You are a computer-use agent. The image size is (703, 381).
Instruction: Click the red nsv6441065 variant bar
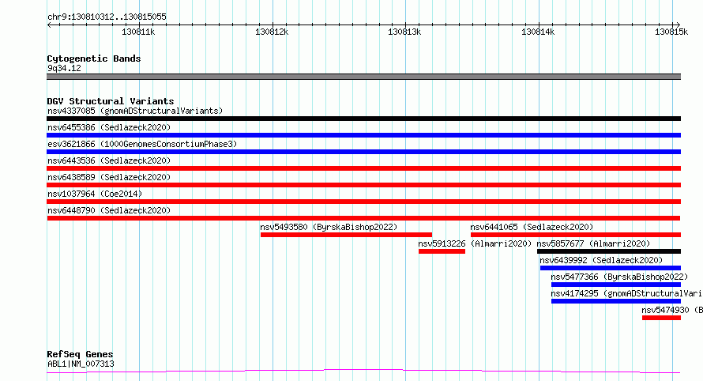click(x=576, y=235)
